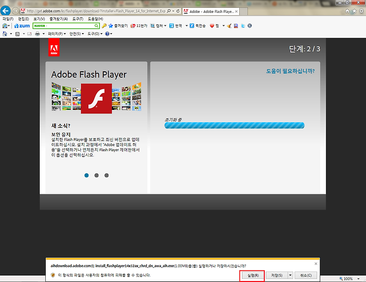Click the RSS feeds icon in the command bar
Screen dimensions: 366x282
pyautogui.click(x=17, y=34)
